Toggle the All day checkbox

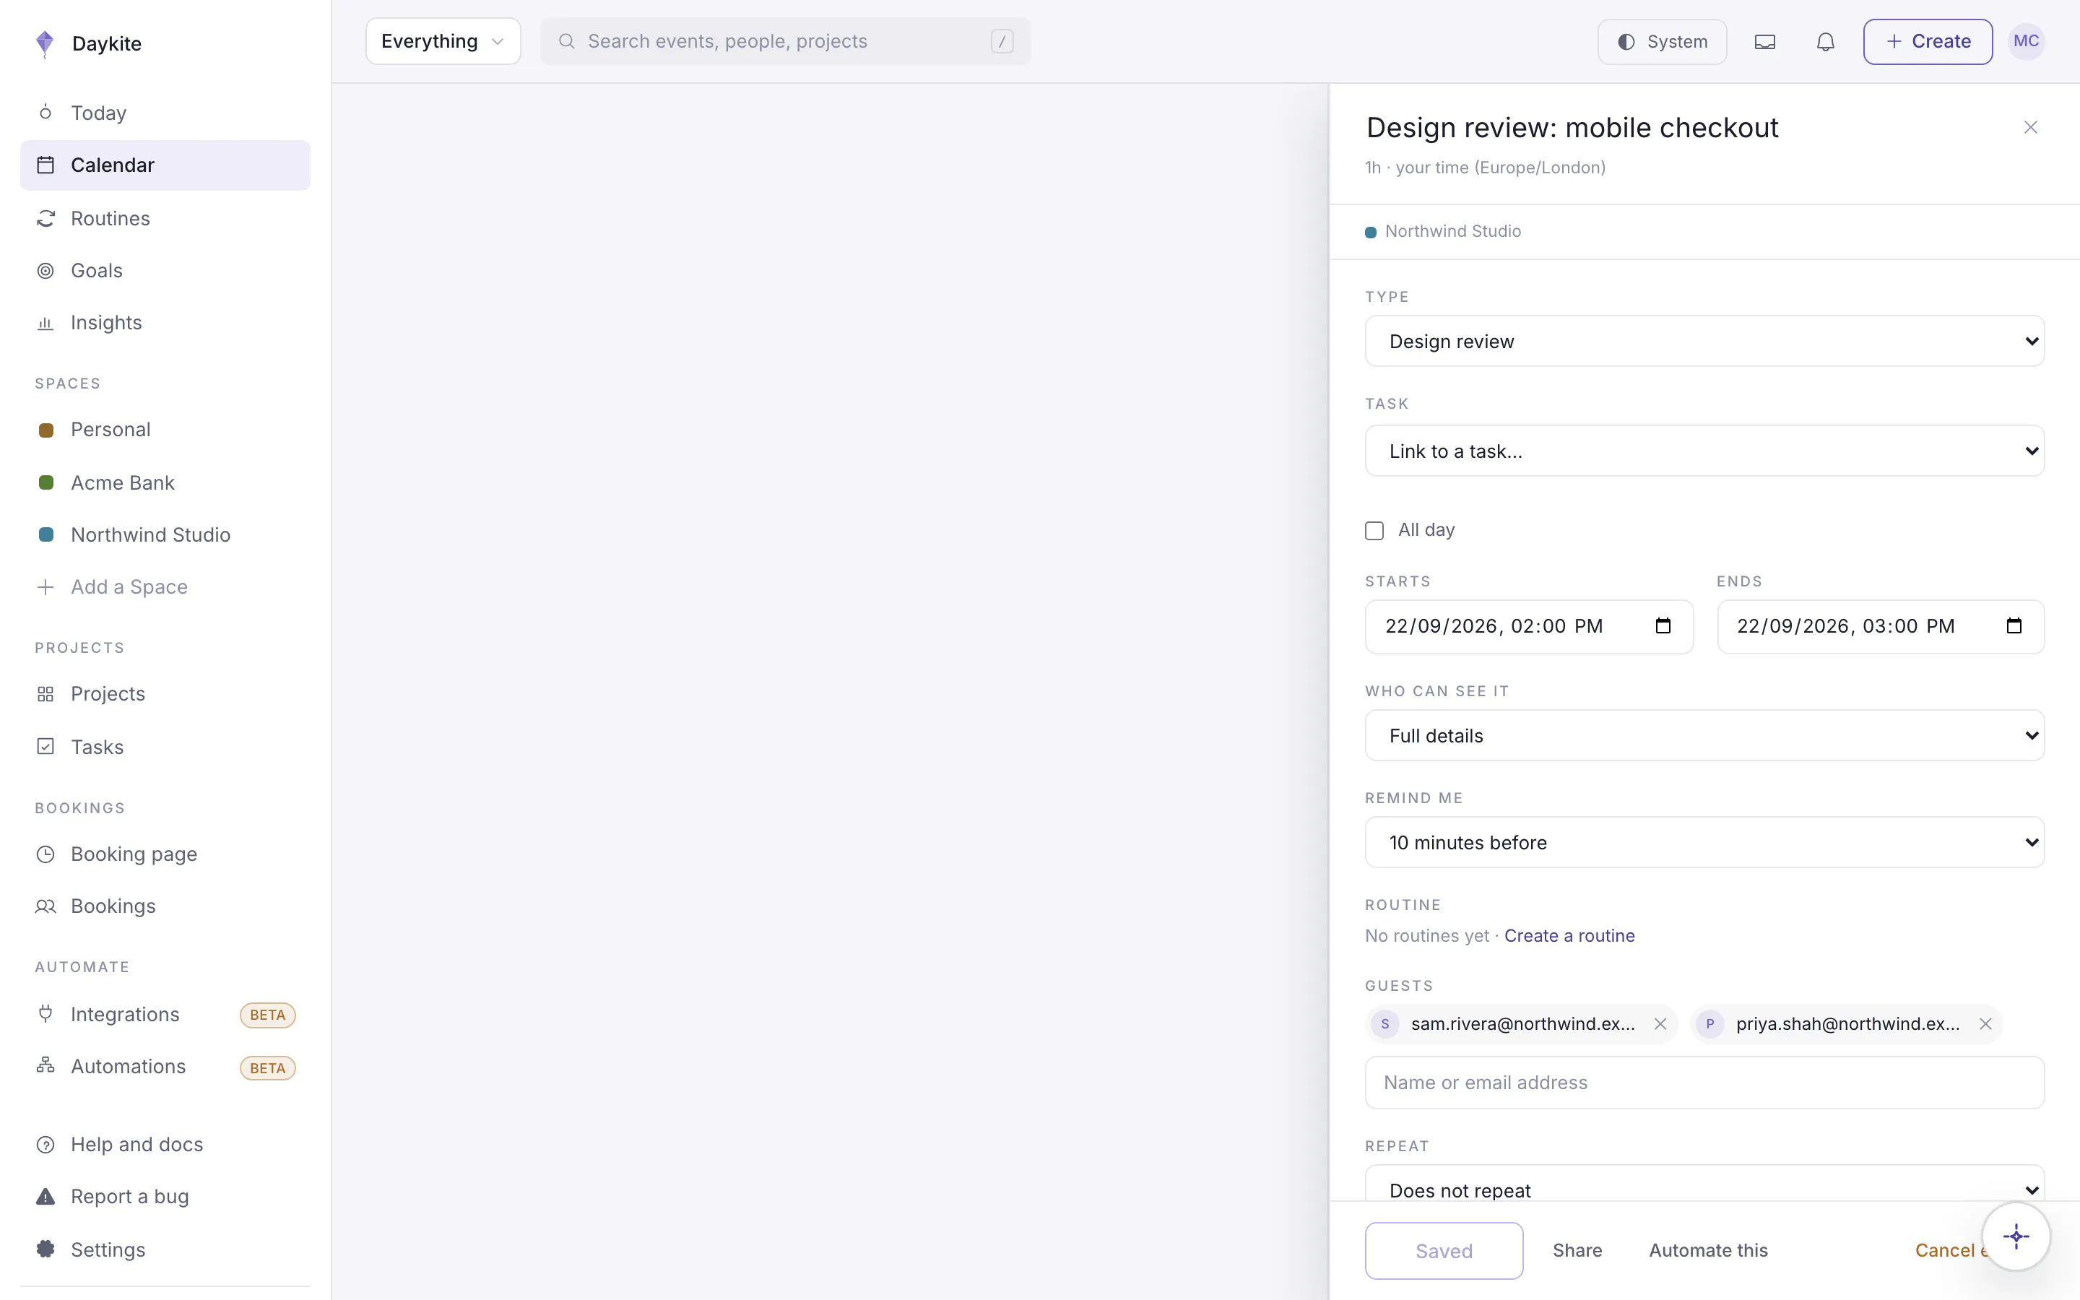click(1374, 531)
